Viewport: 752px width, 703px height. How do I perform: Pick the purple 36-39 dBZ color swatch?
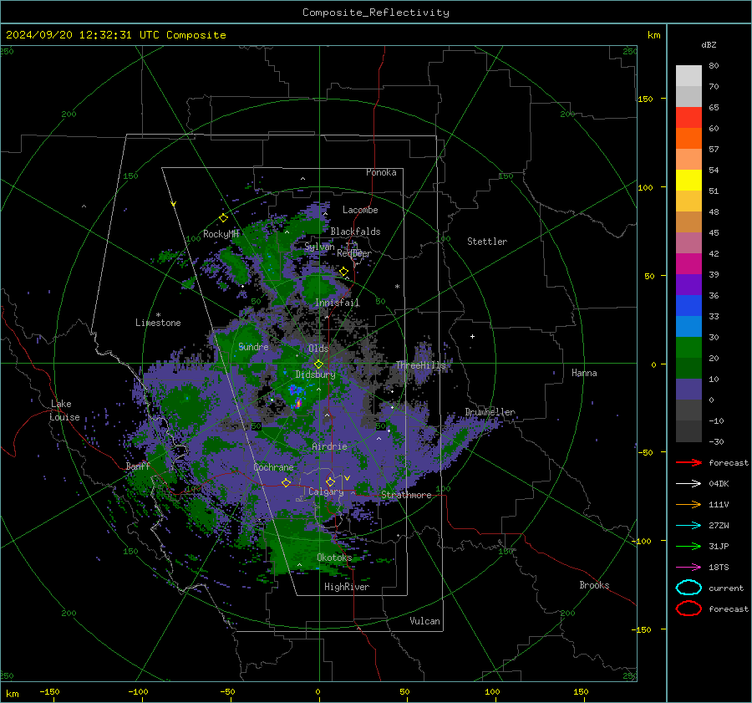coord(688,285)
